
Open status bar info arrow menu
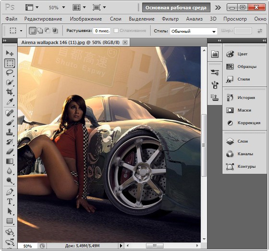pyautogui.click(x=121, y=246)
